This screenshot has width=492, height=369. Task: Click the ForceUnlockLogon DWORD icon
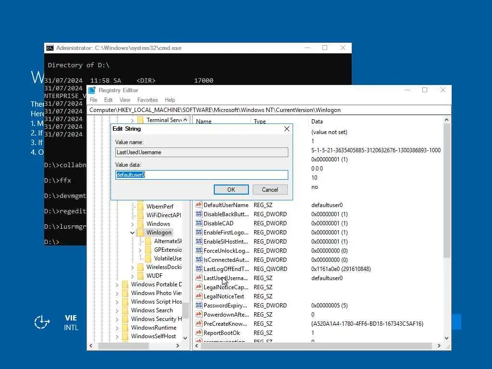[x=198, y=250]
